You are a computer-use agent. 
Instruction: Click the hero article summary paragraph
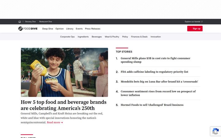[x=62, y=118]
